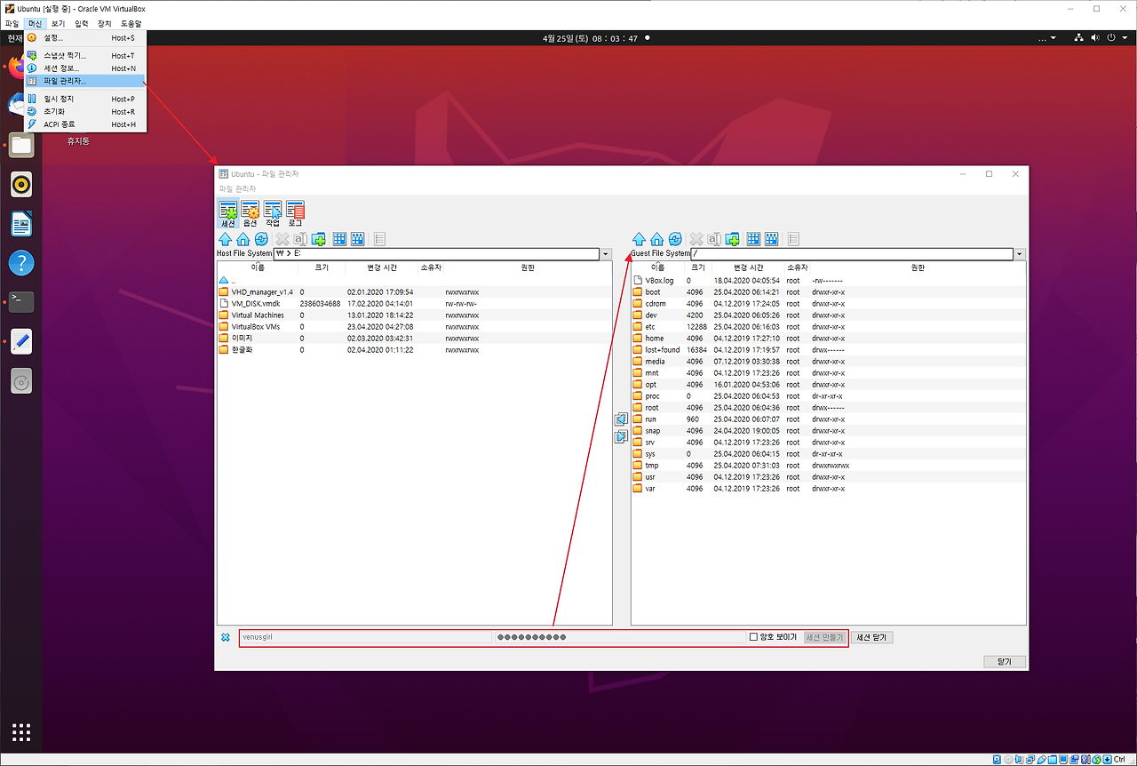Click the 닫기 button at bottom right
This screenshot has width=1137, height=766.
pos(1005,661)
